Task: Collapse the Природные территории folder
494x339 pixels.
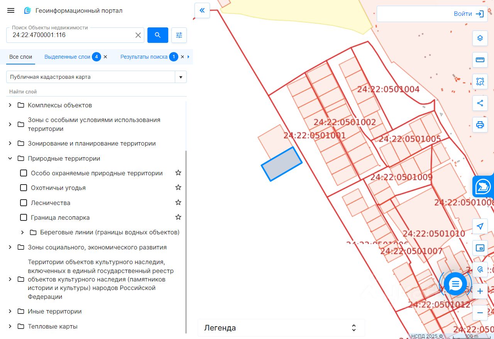Action: click(10, 158)
